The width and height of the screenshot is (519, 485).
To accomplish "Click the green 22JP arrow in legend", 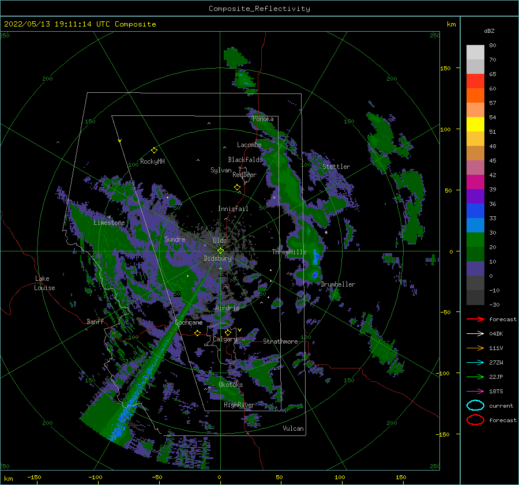I will click(x=475, y=377).
